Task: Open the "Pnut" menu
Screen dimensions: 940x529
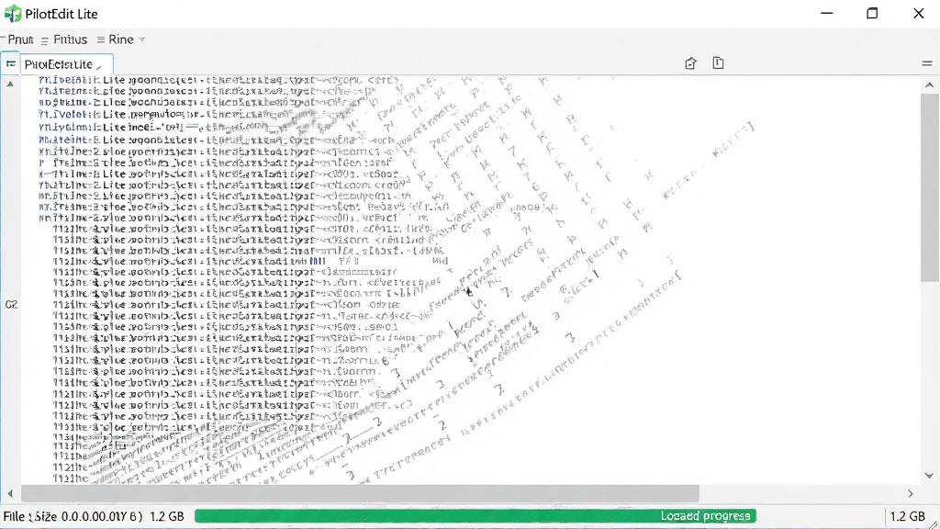Action: 20,39
